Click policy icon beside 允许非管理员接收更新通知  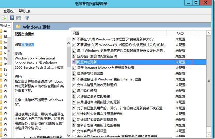pyautogui.click(x=74, y=85)
